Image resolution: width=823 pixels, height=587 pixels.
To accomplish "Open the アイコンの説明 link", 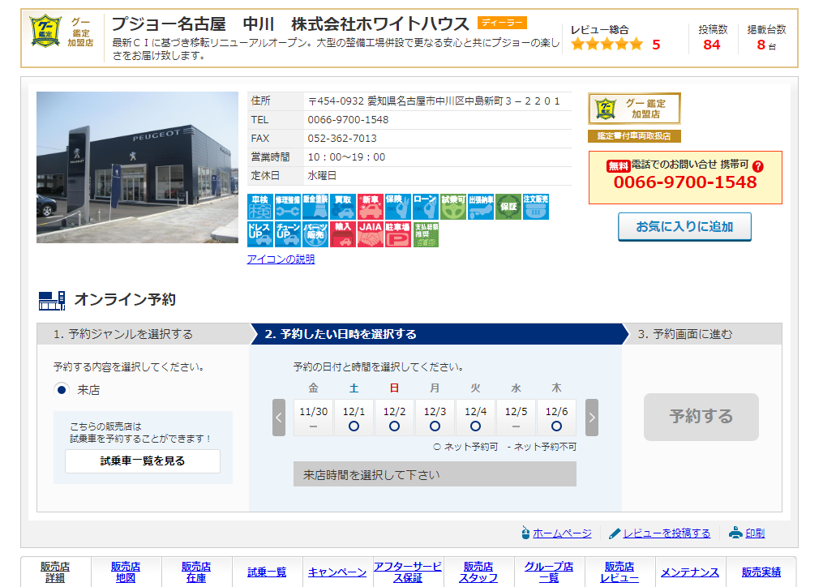I will pyautogui.click(x=281, y=259).
